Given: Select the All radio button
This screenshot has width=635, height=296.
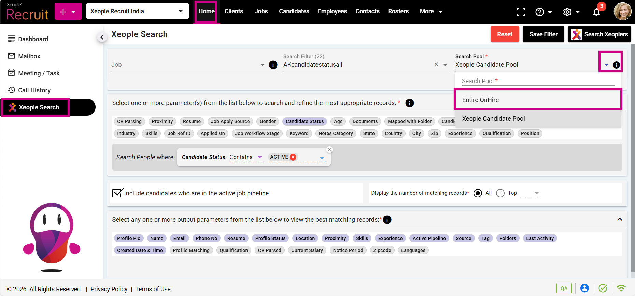Looking at the screenshot, I should point(478,193).
